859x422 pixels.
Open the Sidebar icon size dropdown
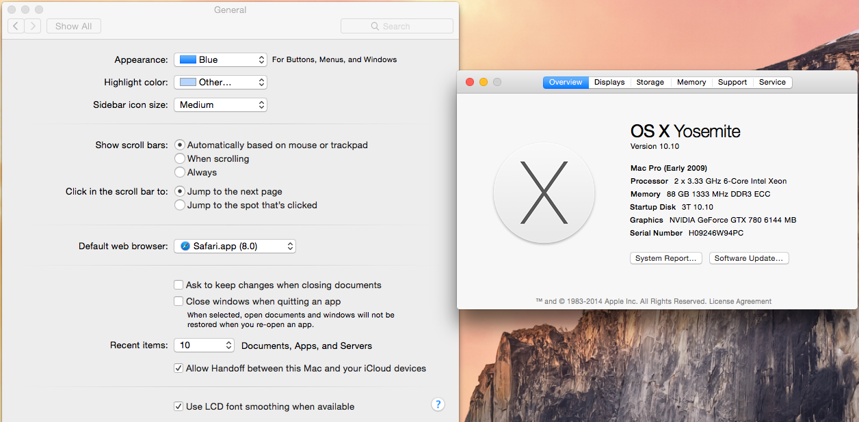220,104
